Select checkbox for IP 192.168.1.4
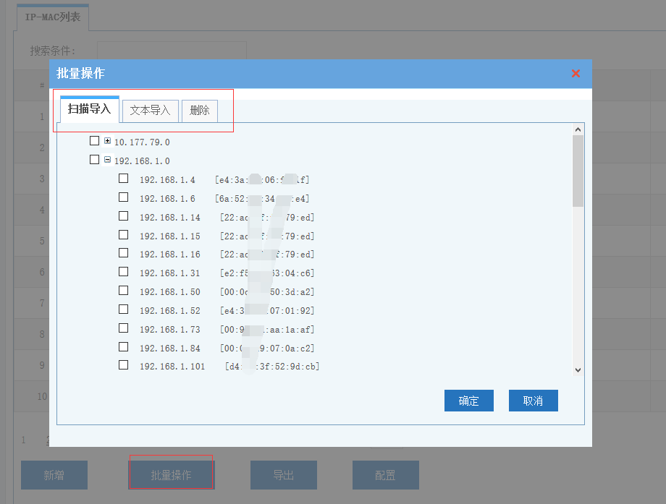This screenshot has height=504, width=666. [124, 179]
